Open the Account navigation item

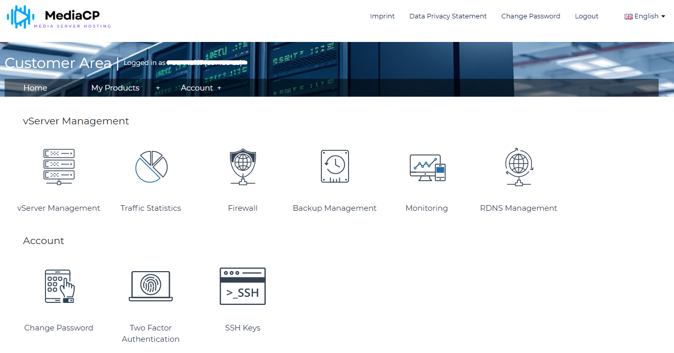click(x=197, y=88)
